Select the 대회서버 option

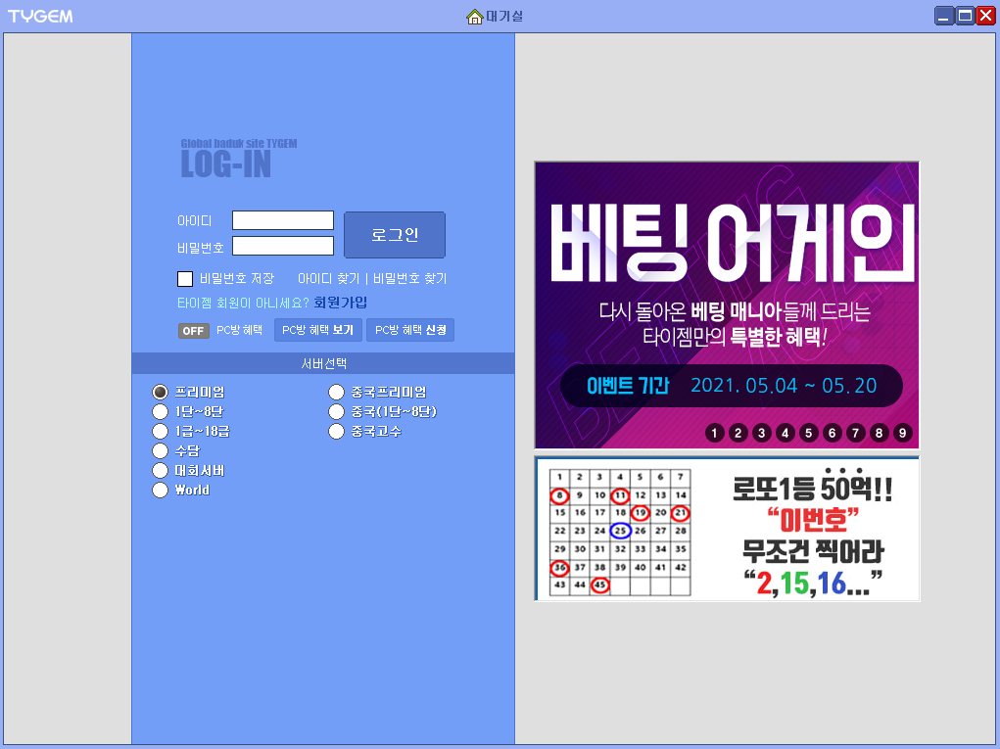(x=160, y=470)
